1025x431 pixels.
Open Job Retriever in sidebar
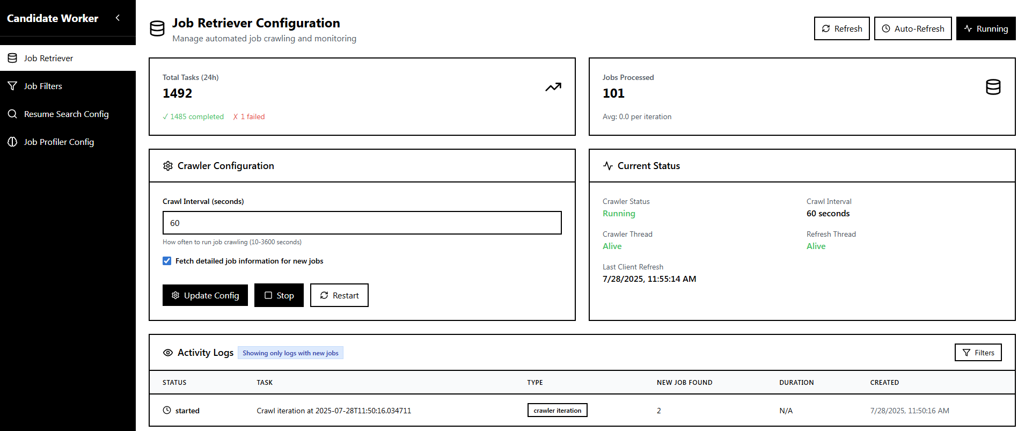pyautogui.click(x=48, y=58)
